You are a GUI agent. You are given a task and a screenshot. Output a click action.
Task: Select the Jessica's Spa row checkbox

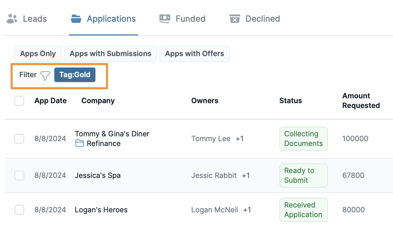coord(19,176)
